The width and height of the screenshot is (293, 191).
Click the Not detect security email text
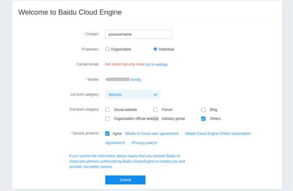coord(125,64)
